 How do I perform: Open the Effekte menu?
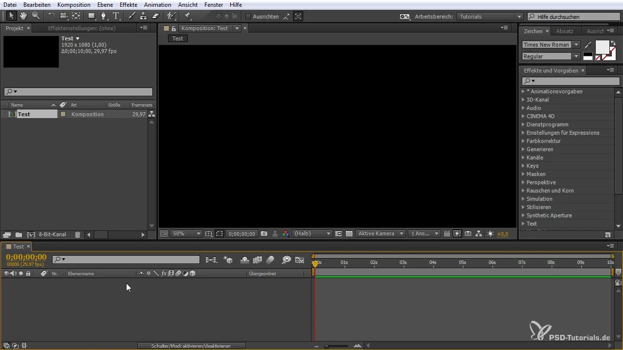pyautogui.click(x=128, y=4)
